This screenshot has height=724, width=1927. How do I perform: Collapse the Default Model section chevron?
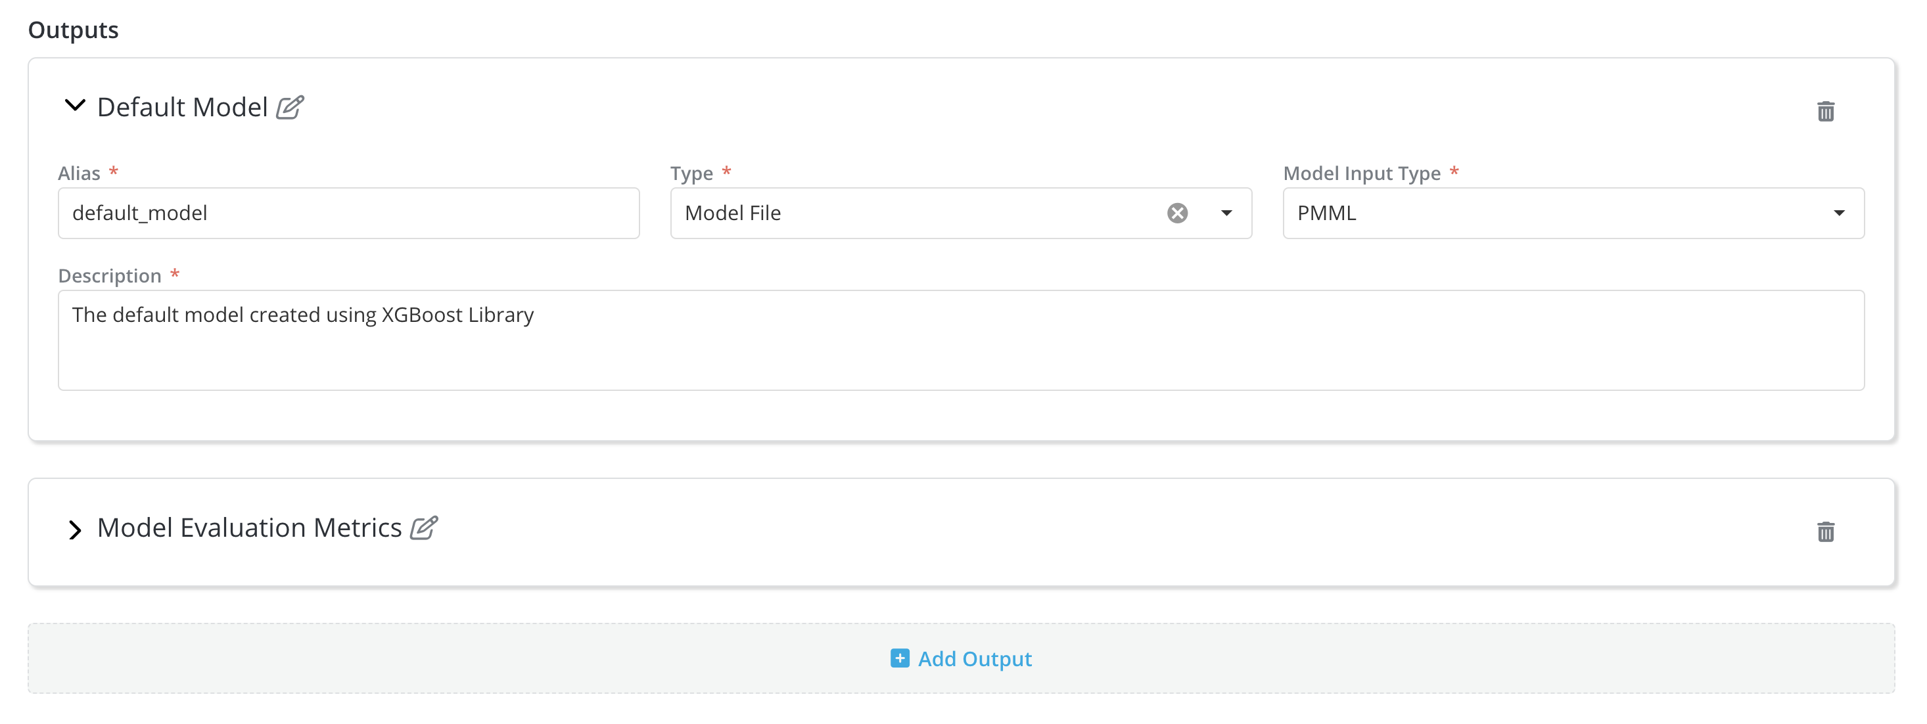pyautogui.click(x=75, y=106)
